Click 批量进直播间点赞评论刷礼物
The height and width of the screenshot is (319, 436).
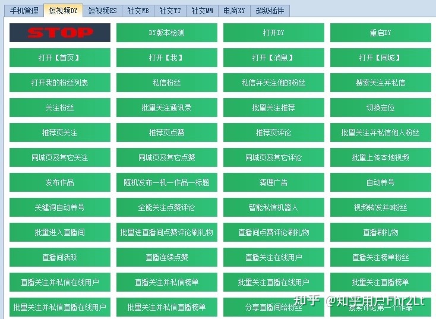pyautogui.click(x=167, y=232)
